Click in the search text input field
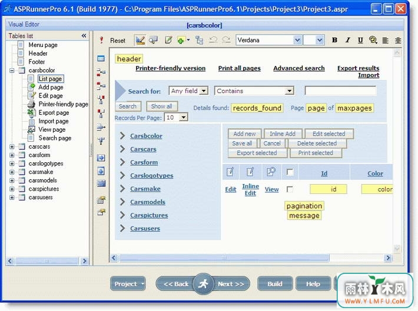Screen dimensions: 418x311 (x=340, y=91)
